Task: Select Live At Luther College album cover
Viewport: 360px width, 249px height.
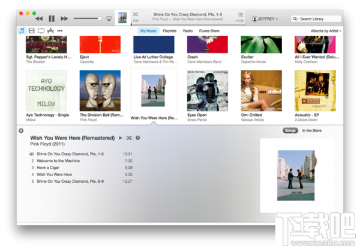Action: 154,45
